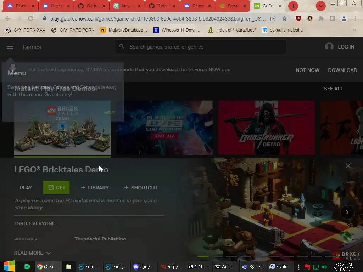Click the network icon in system tray
The image size is (363, 272).
click(316, 267)
